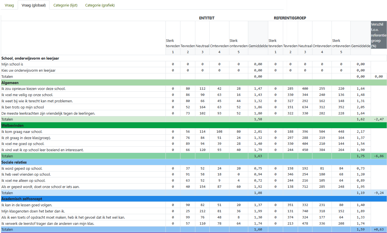Select the Vraag (globaal) tab
Viewport: 387px width, 233px height.
coord(33,5)
